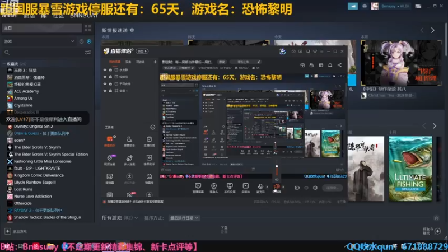Switch to the 双击 scene tab

click(128, 62)
